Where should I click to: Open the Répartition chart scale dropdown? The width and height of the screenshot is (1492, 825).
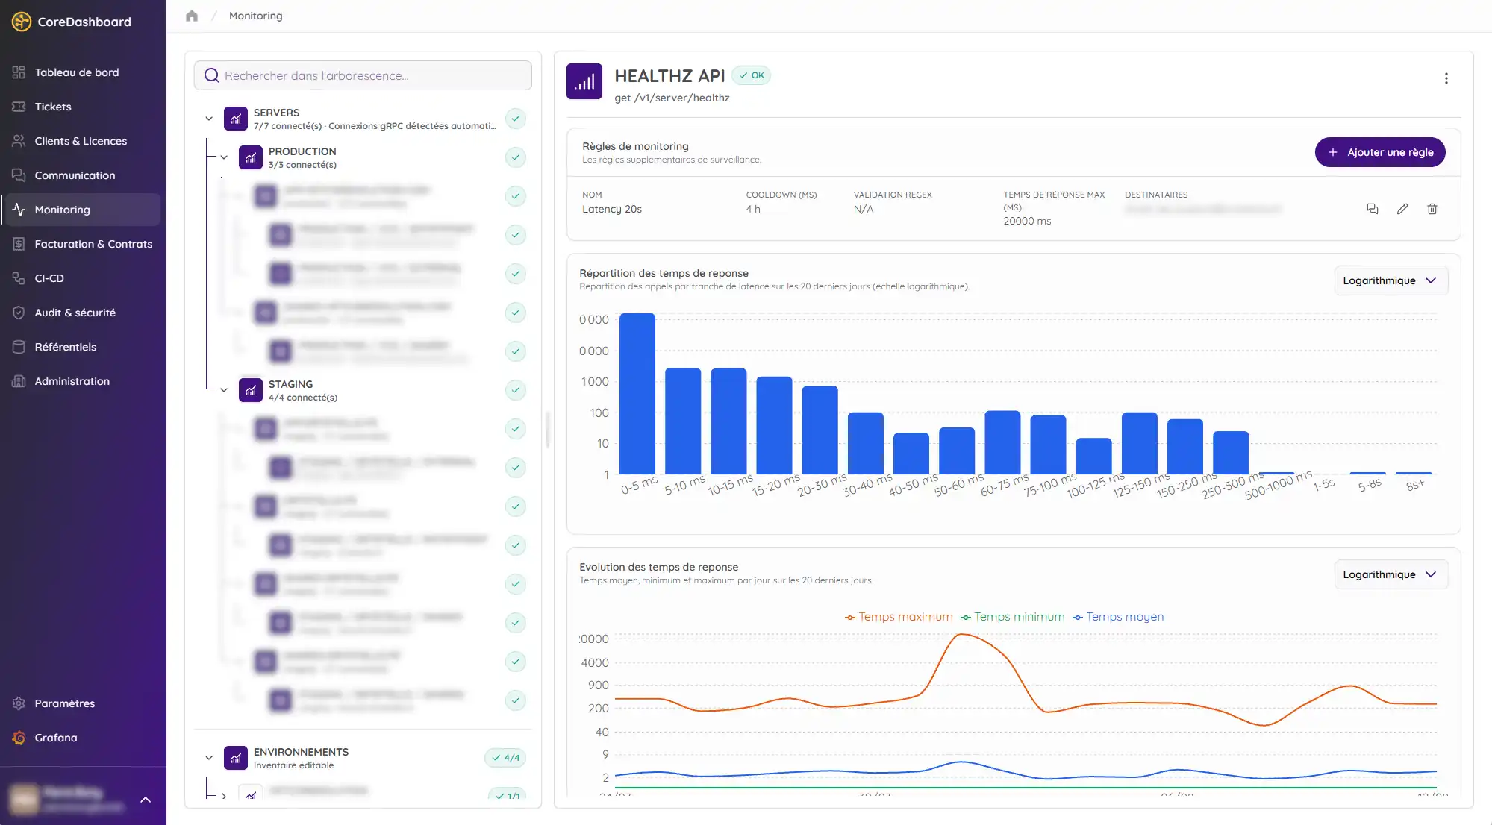pos(1390,280)
